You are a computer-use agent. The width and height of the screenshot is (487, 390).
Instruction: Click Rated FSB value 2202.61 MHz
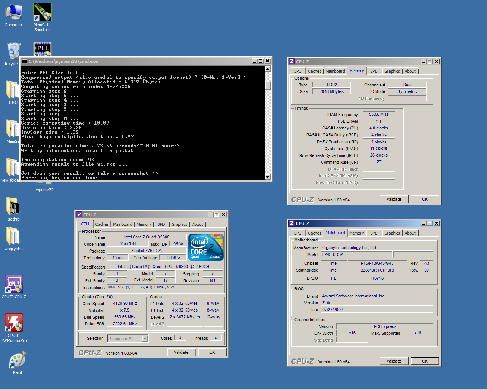pos(125,324)
